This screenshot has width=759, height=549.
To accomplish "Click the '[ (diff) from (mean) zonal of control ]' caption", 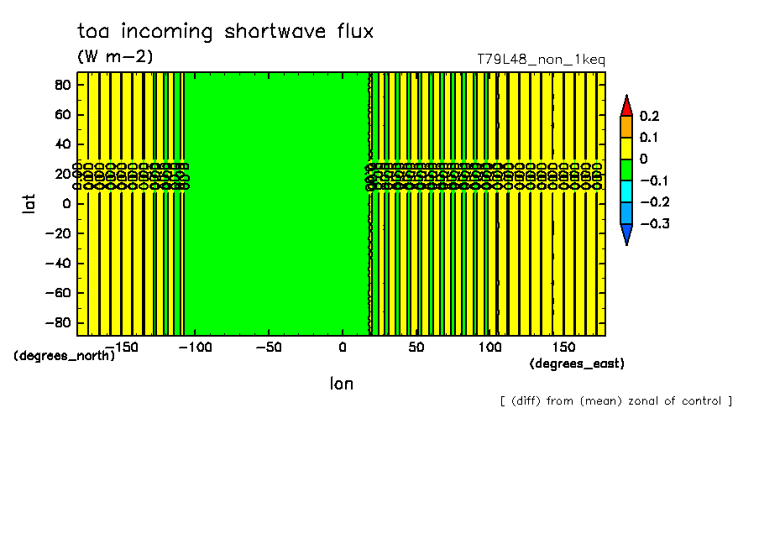I will click(616, 401).
